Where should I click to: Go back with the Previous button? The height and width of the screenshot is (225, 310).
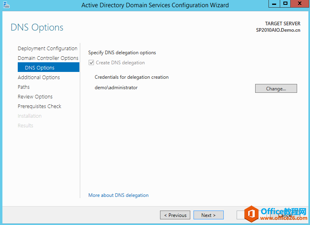click(175, 215)
